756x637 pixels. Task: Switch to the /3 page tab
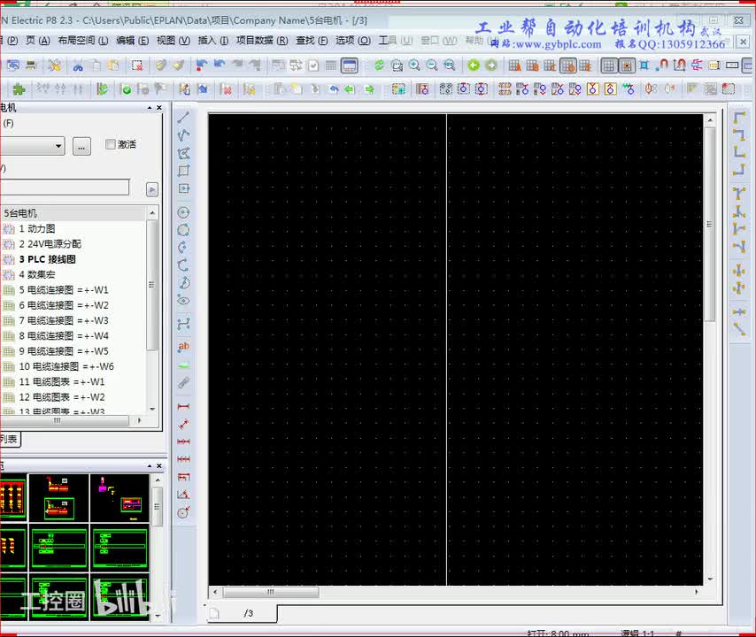tap(243, 613)
